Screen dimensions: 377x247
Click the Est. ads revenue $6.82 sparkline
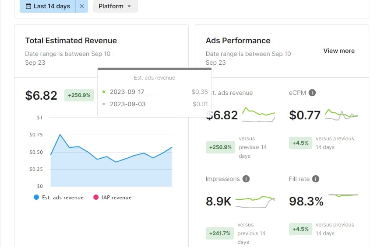pyautogui.click(x=258, y=115)
